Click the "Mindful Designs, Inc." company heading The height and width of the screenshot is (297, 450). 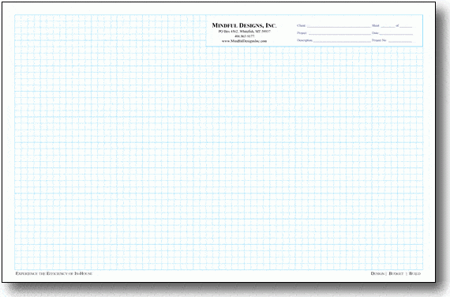coord(244,25)
